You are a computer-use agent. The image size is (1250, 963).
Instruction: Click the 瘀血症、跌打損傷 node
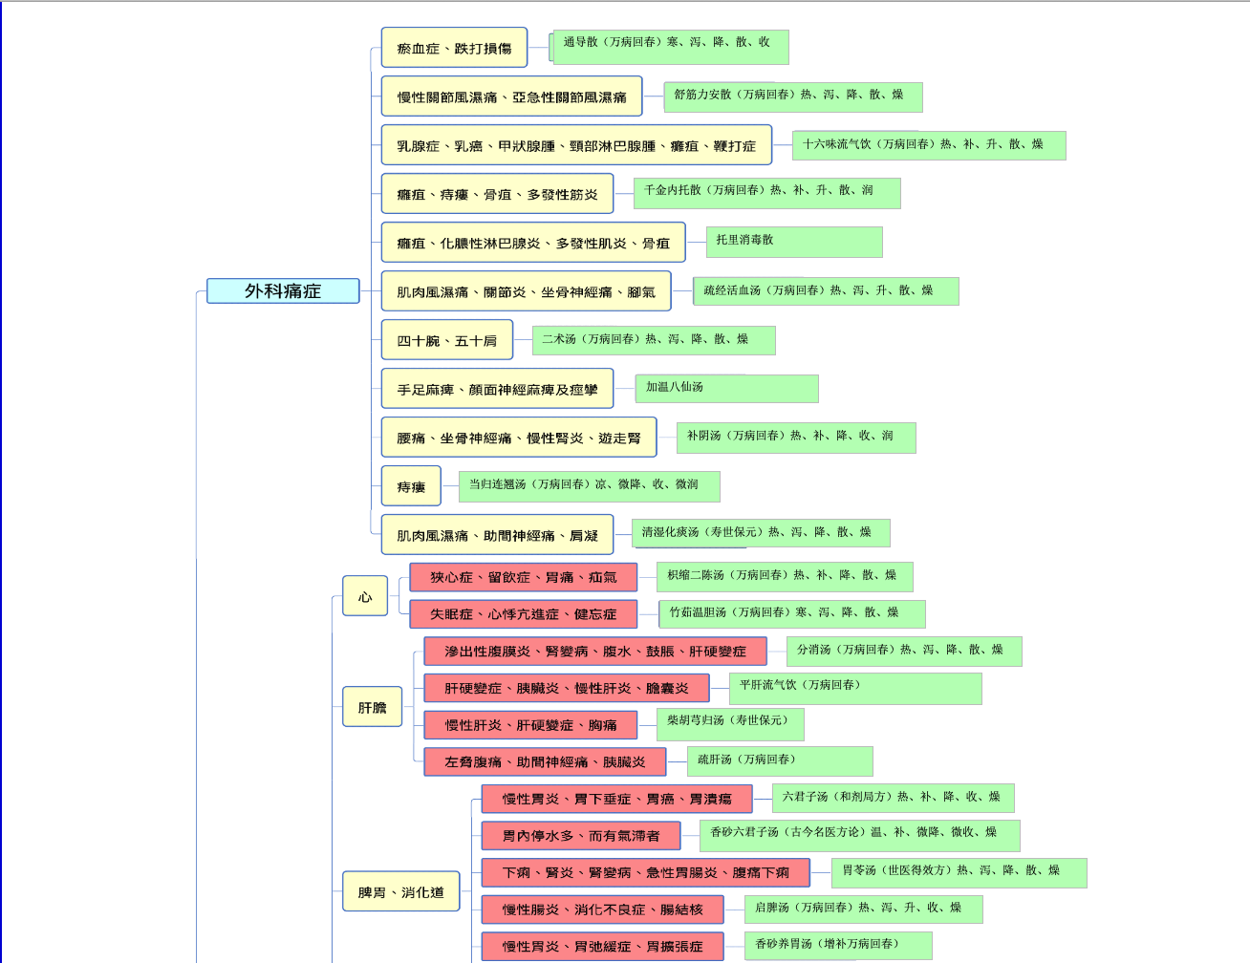pyautogui.click(x=454, y=48)
